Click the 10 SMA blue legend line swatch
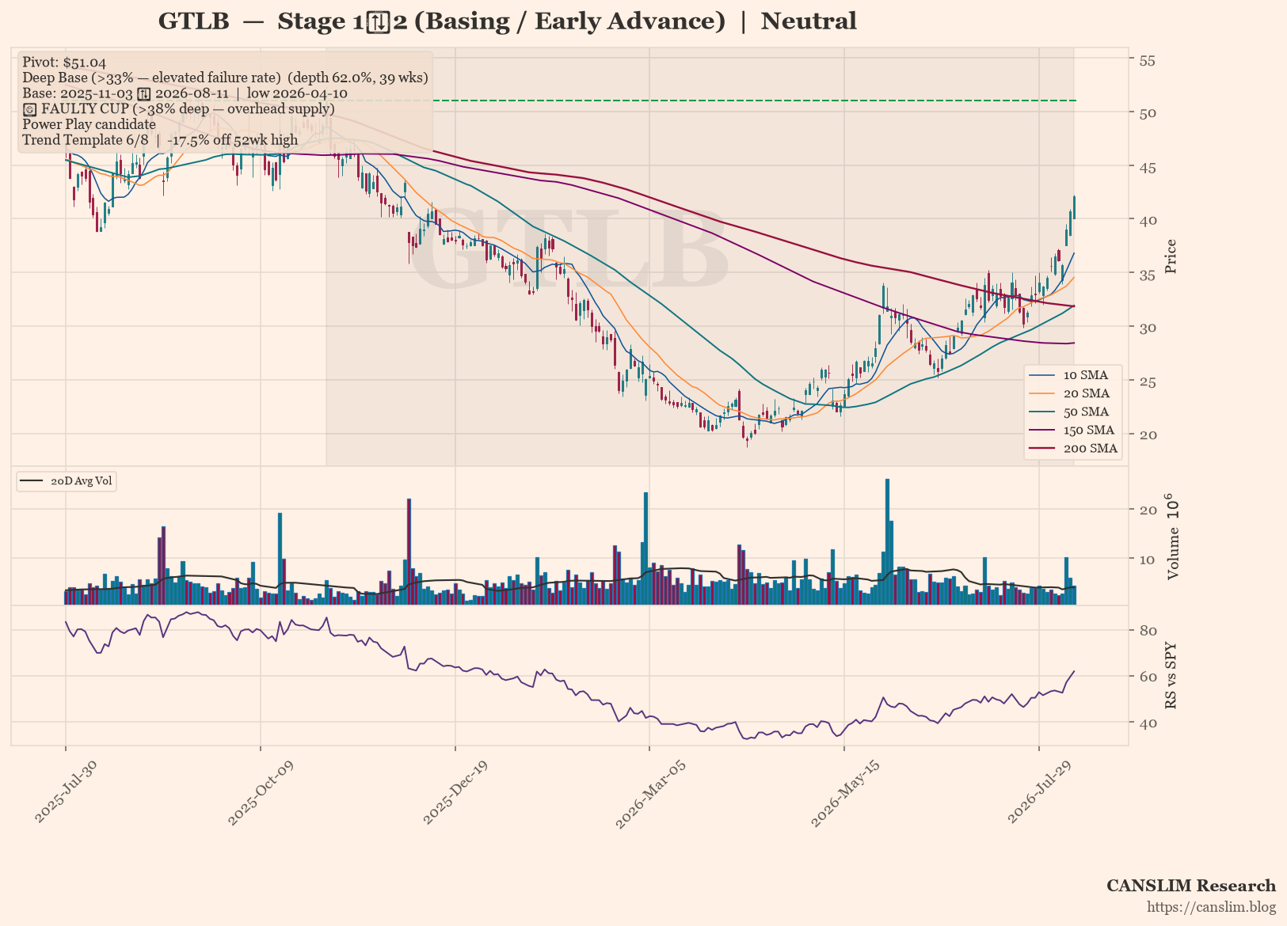The image size is (1287, 926). click(x=1041, y=375)
